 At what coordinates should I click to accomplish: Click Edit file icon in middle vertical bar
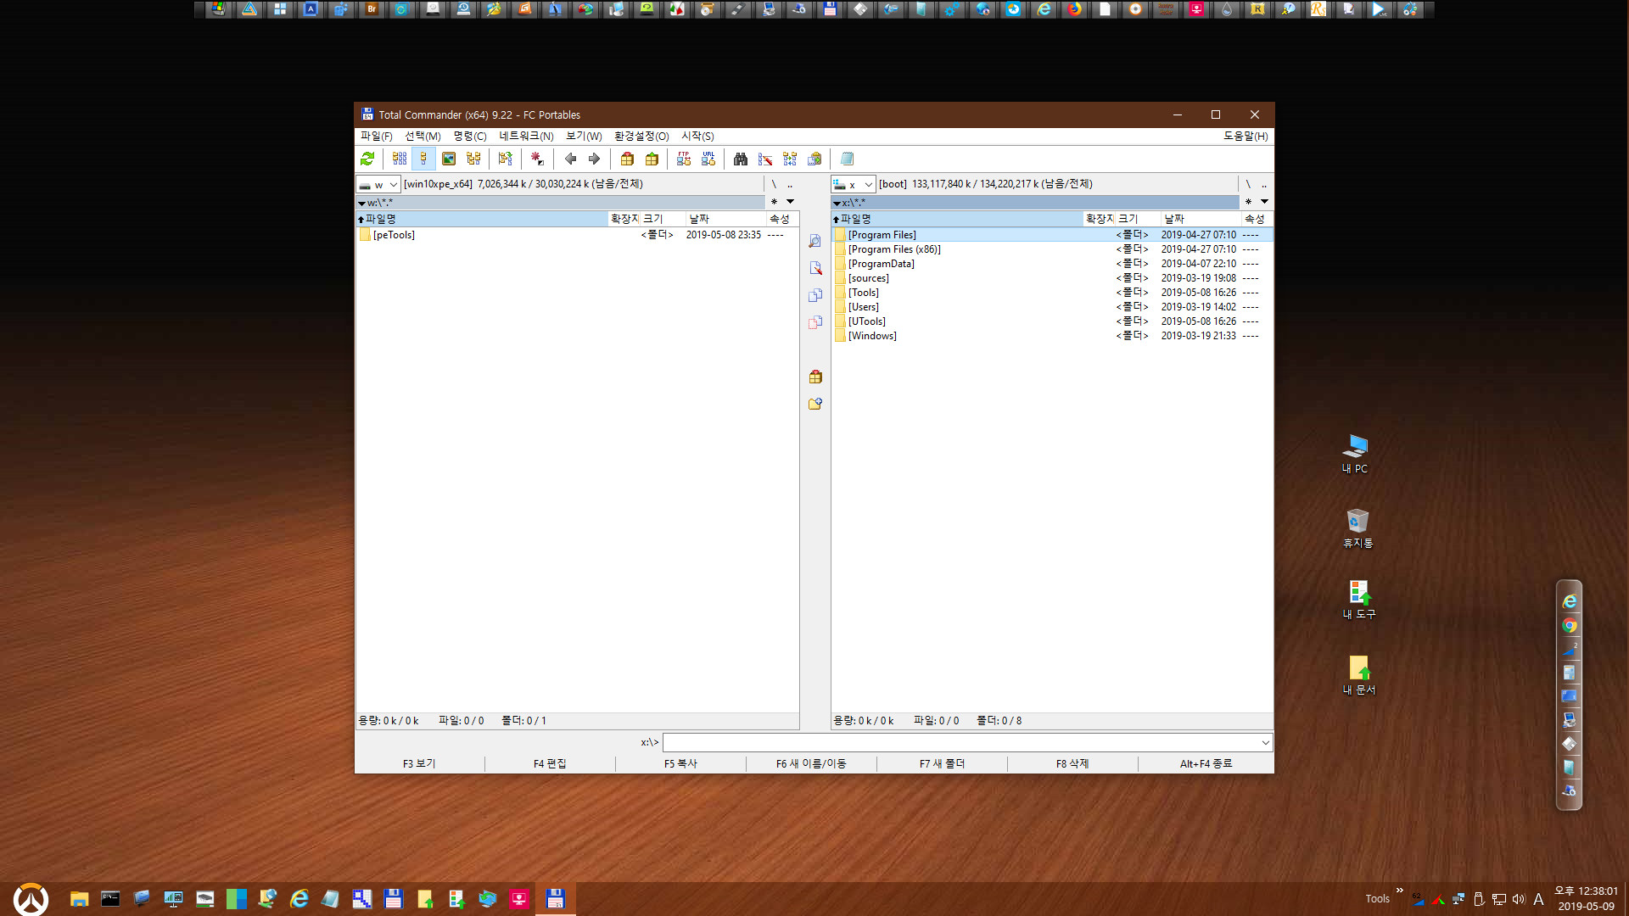click(815, 268)
